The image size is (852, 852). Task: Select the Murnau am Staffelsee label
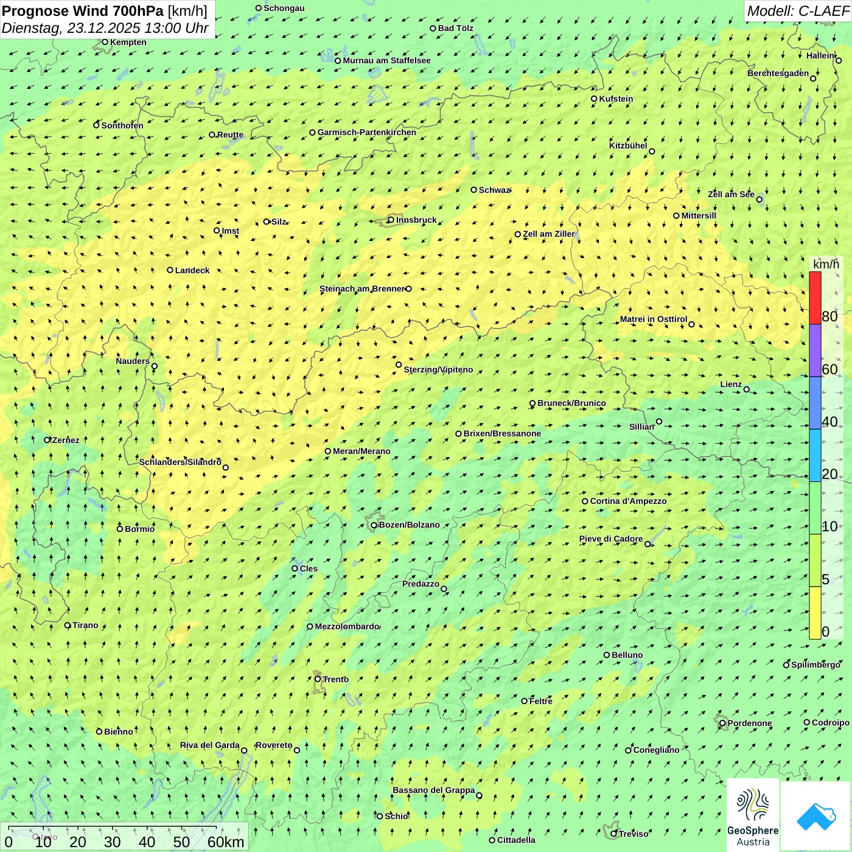(x=386, y=60)
